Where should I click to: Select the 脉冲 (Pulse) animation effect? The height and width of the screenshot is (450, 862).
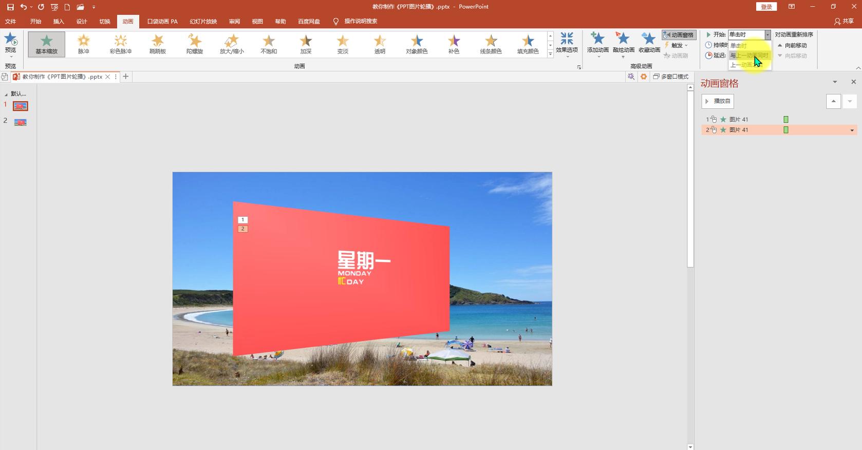[83, 44]
